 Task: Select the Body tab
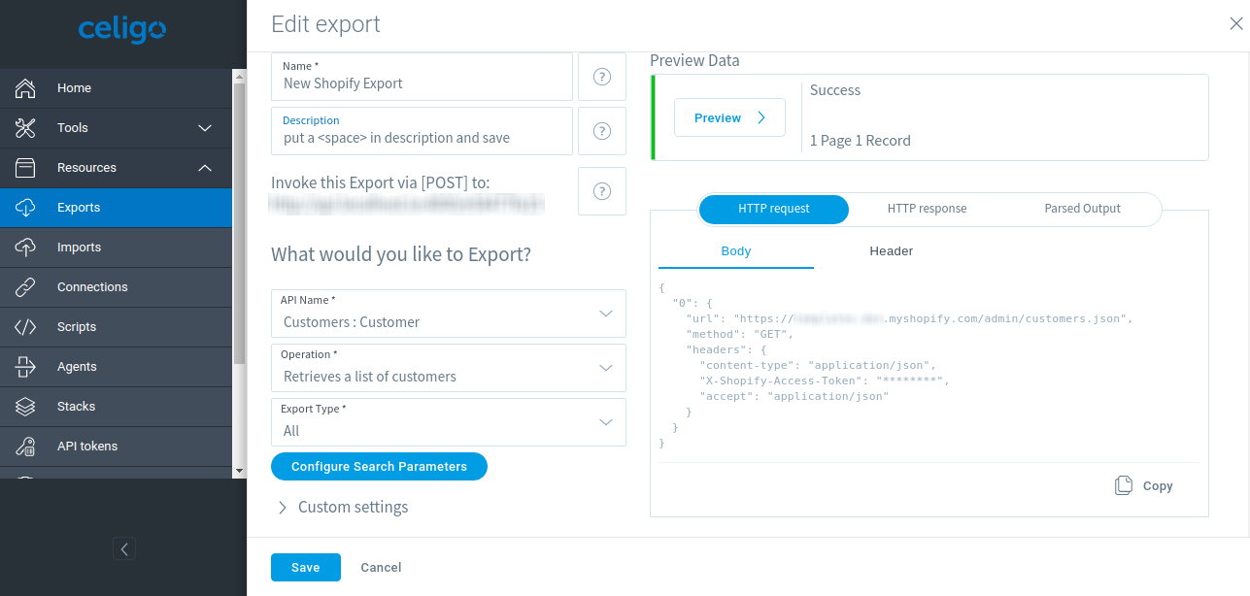[x=736, y=251]
